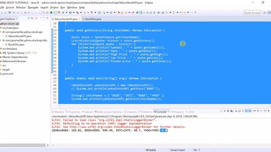This screenshot has height=152, width=271.
Task: Open the Source menu
Action: click(x=10, y=8)
